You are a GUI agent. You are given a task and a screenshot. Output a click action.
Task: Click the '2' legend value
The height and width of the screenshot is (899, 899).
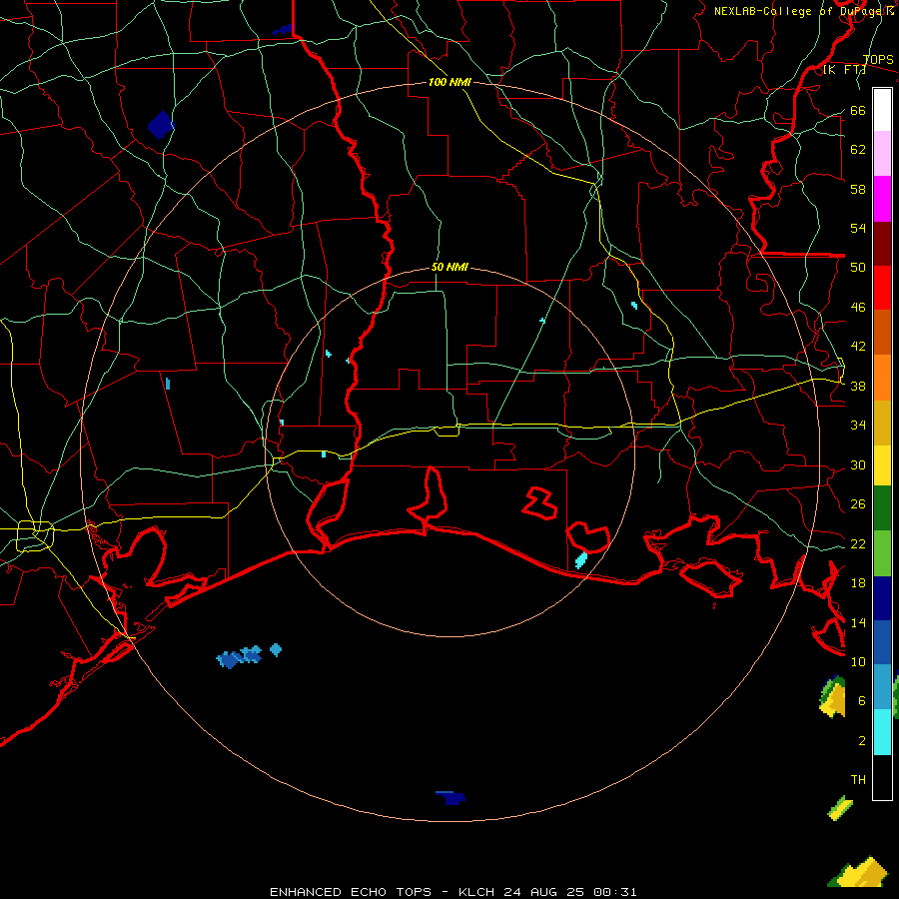(862, 741)
